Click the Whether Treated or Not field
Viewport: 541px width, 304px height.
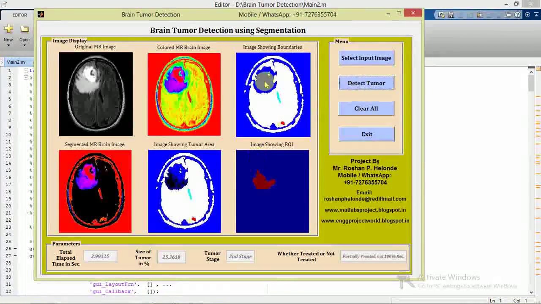[x=373, y=256]
